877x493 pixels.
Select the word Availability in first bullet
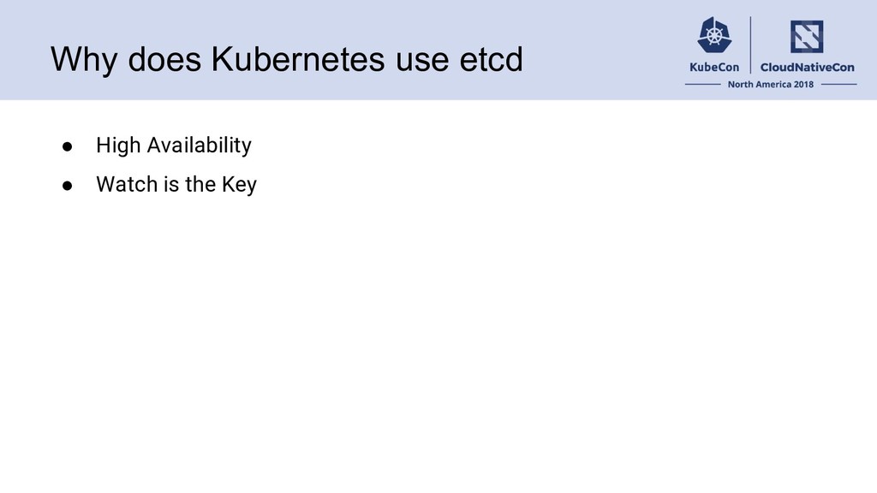[x=199, y=146]
